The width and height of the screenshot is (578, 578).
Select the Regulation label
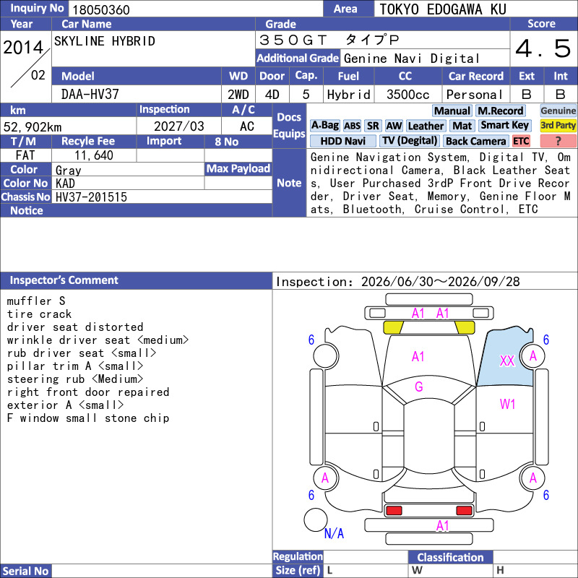(x=298, y=556)
